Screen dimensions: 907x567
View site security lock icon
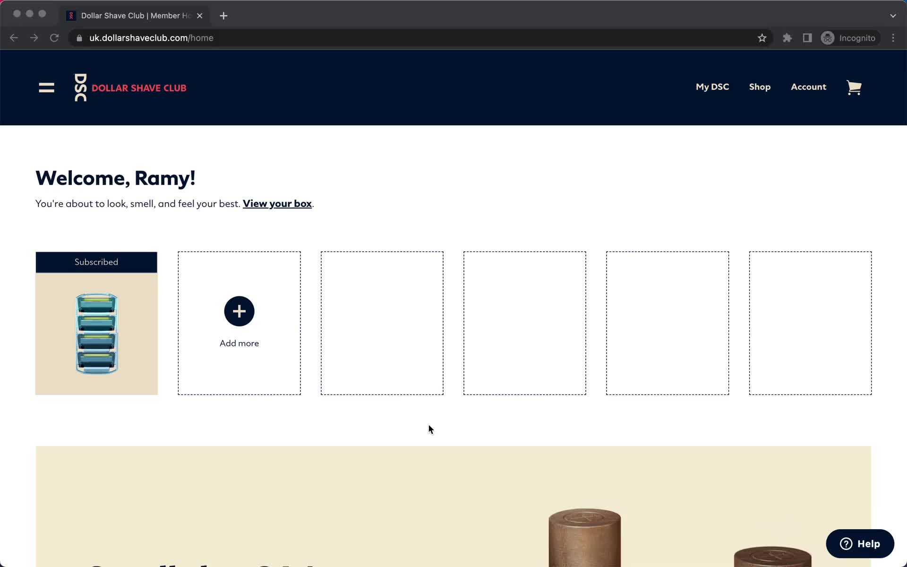pyautogui.click(x=79, y=38)
